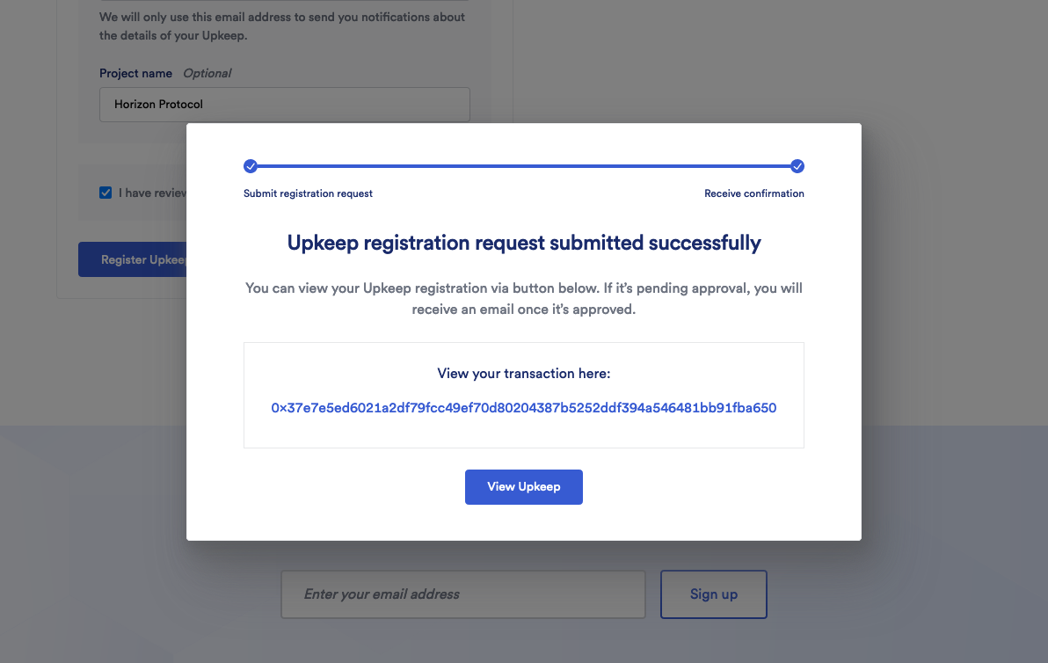Open the transaction hash link
1048x663 pixels.
point(523,408)
